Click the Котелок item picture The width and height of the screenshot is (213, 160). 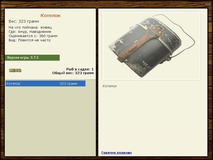pos(151,46)
